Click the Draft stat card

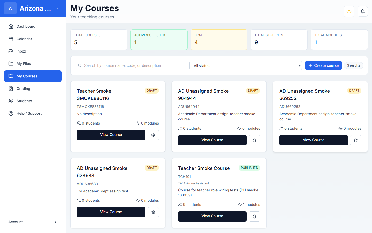click(219, 40)
